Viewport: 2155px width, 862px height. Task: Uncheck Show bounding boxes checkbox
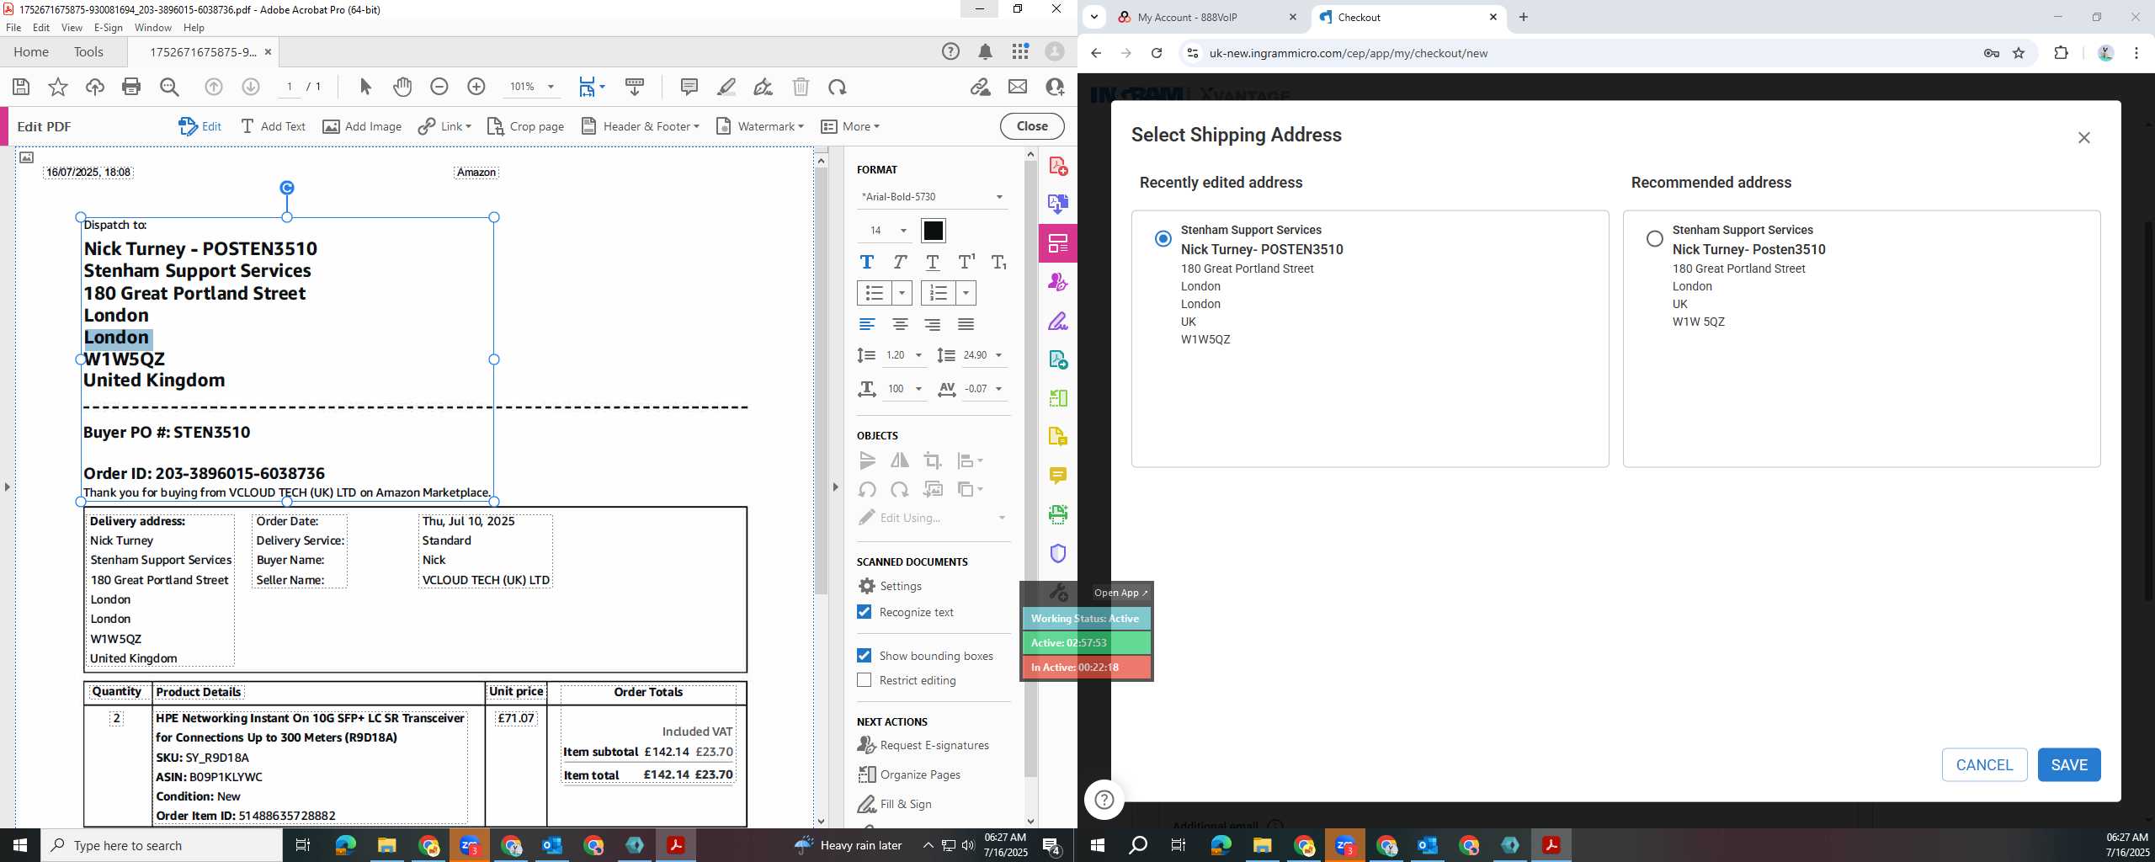point(865,656)
